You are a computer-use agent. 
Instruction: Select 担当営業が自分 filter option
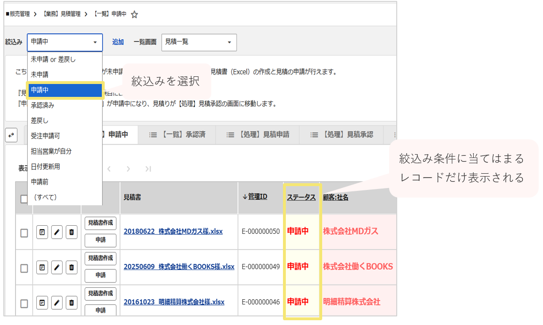65,151
